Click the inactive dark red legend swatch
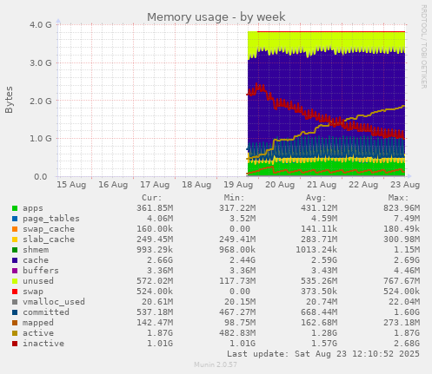This screenshot has height=374, width=432. [15, 344]
